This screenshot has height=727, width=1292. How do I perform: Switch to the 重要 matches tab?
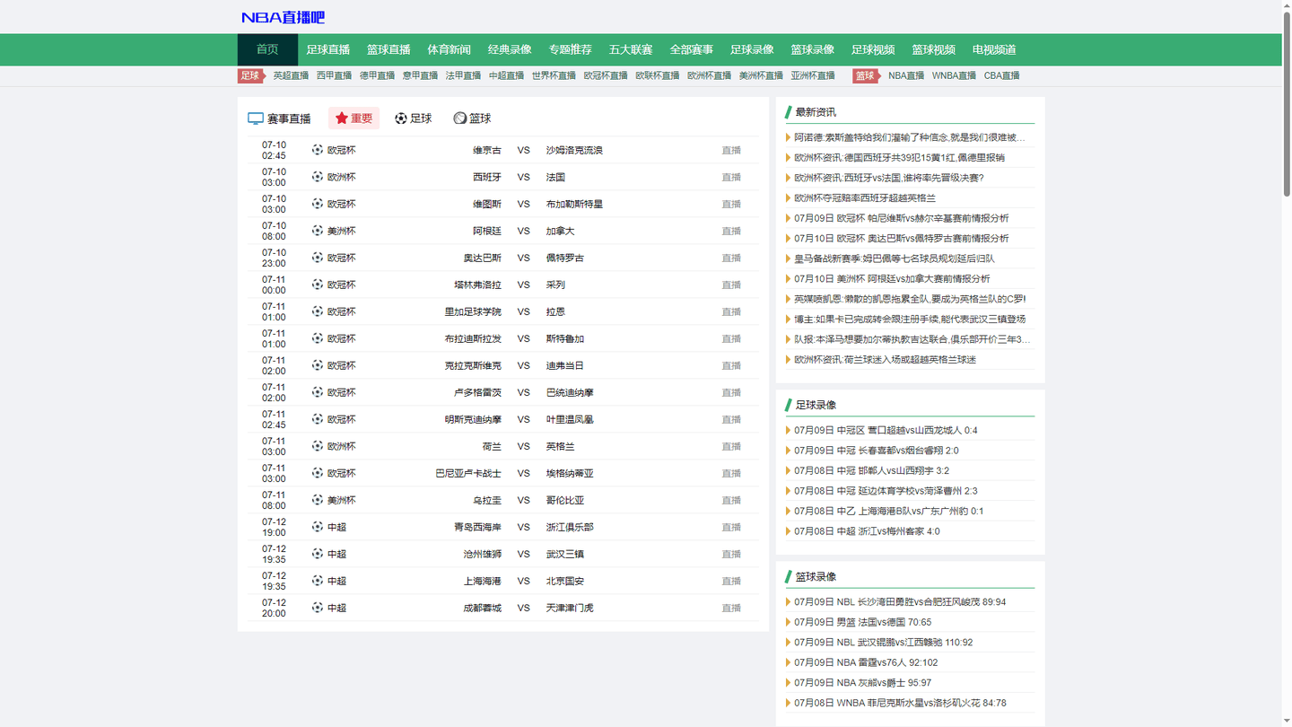click(354, 118)
